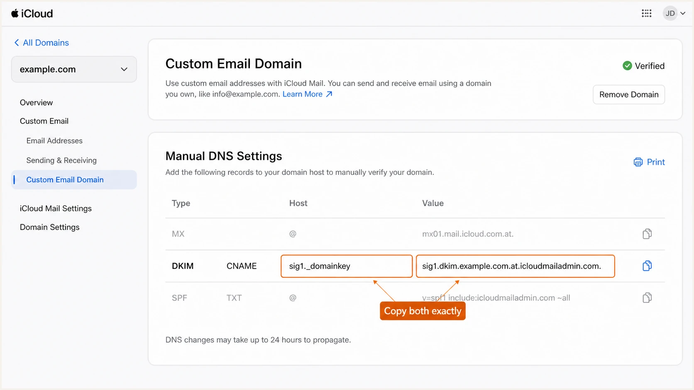Open the JD account menu
The height and width of the screenshot is (390, 694).
click(674, 13)
